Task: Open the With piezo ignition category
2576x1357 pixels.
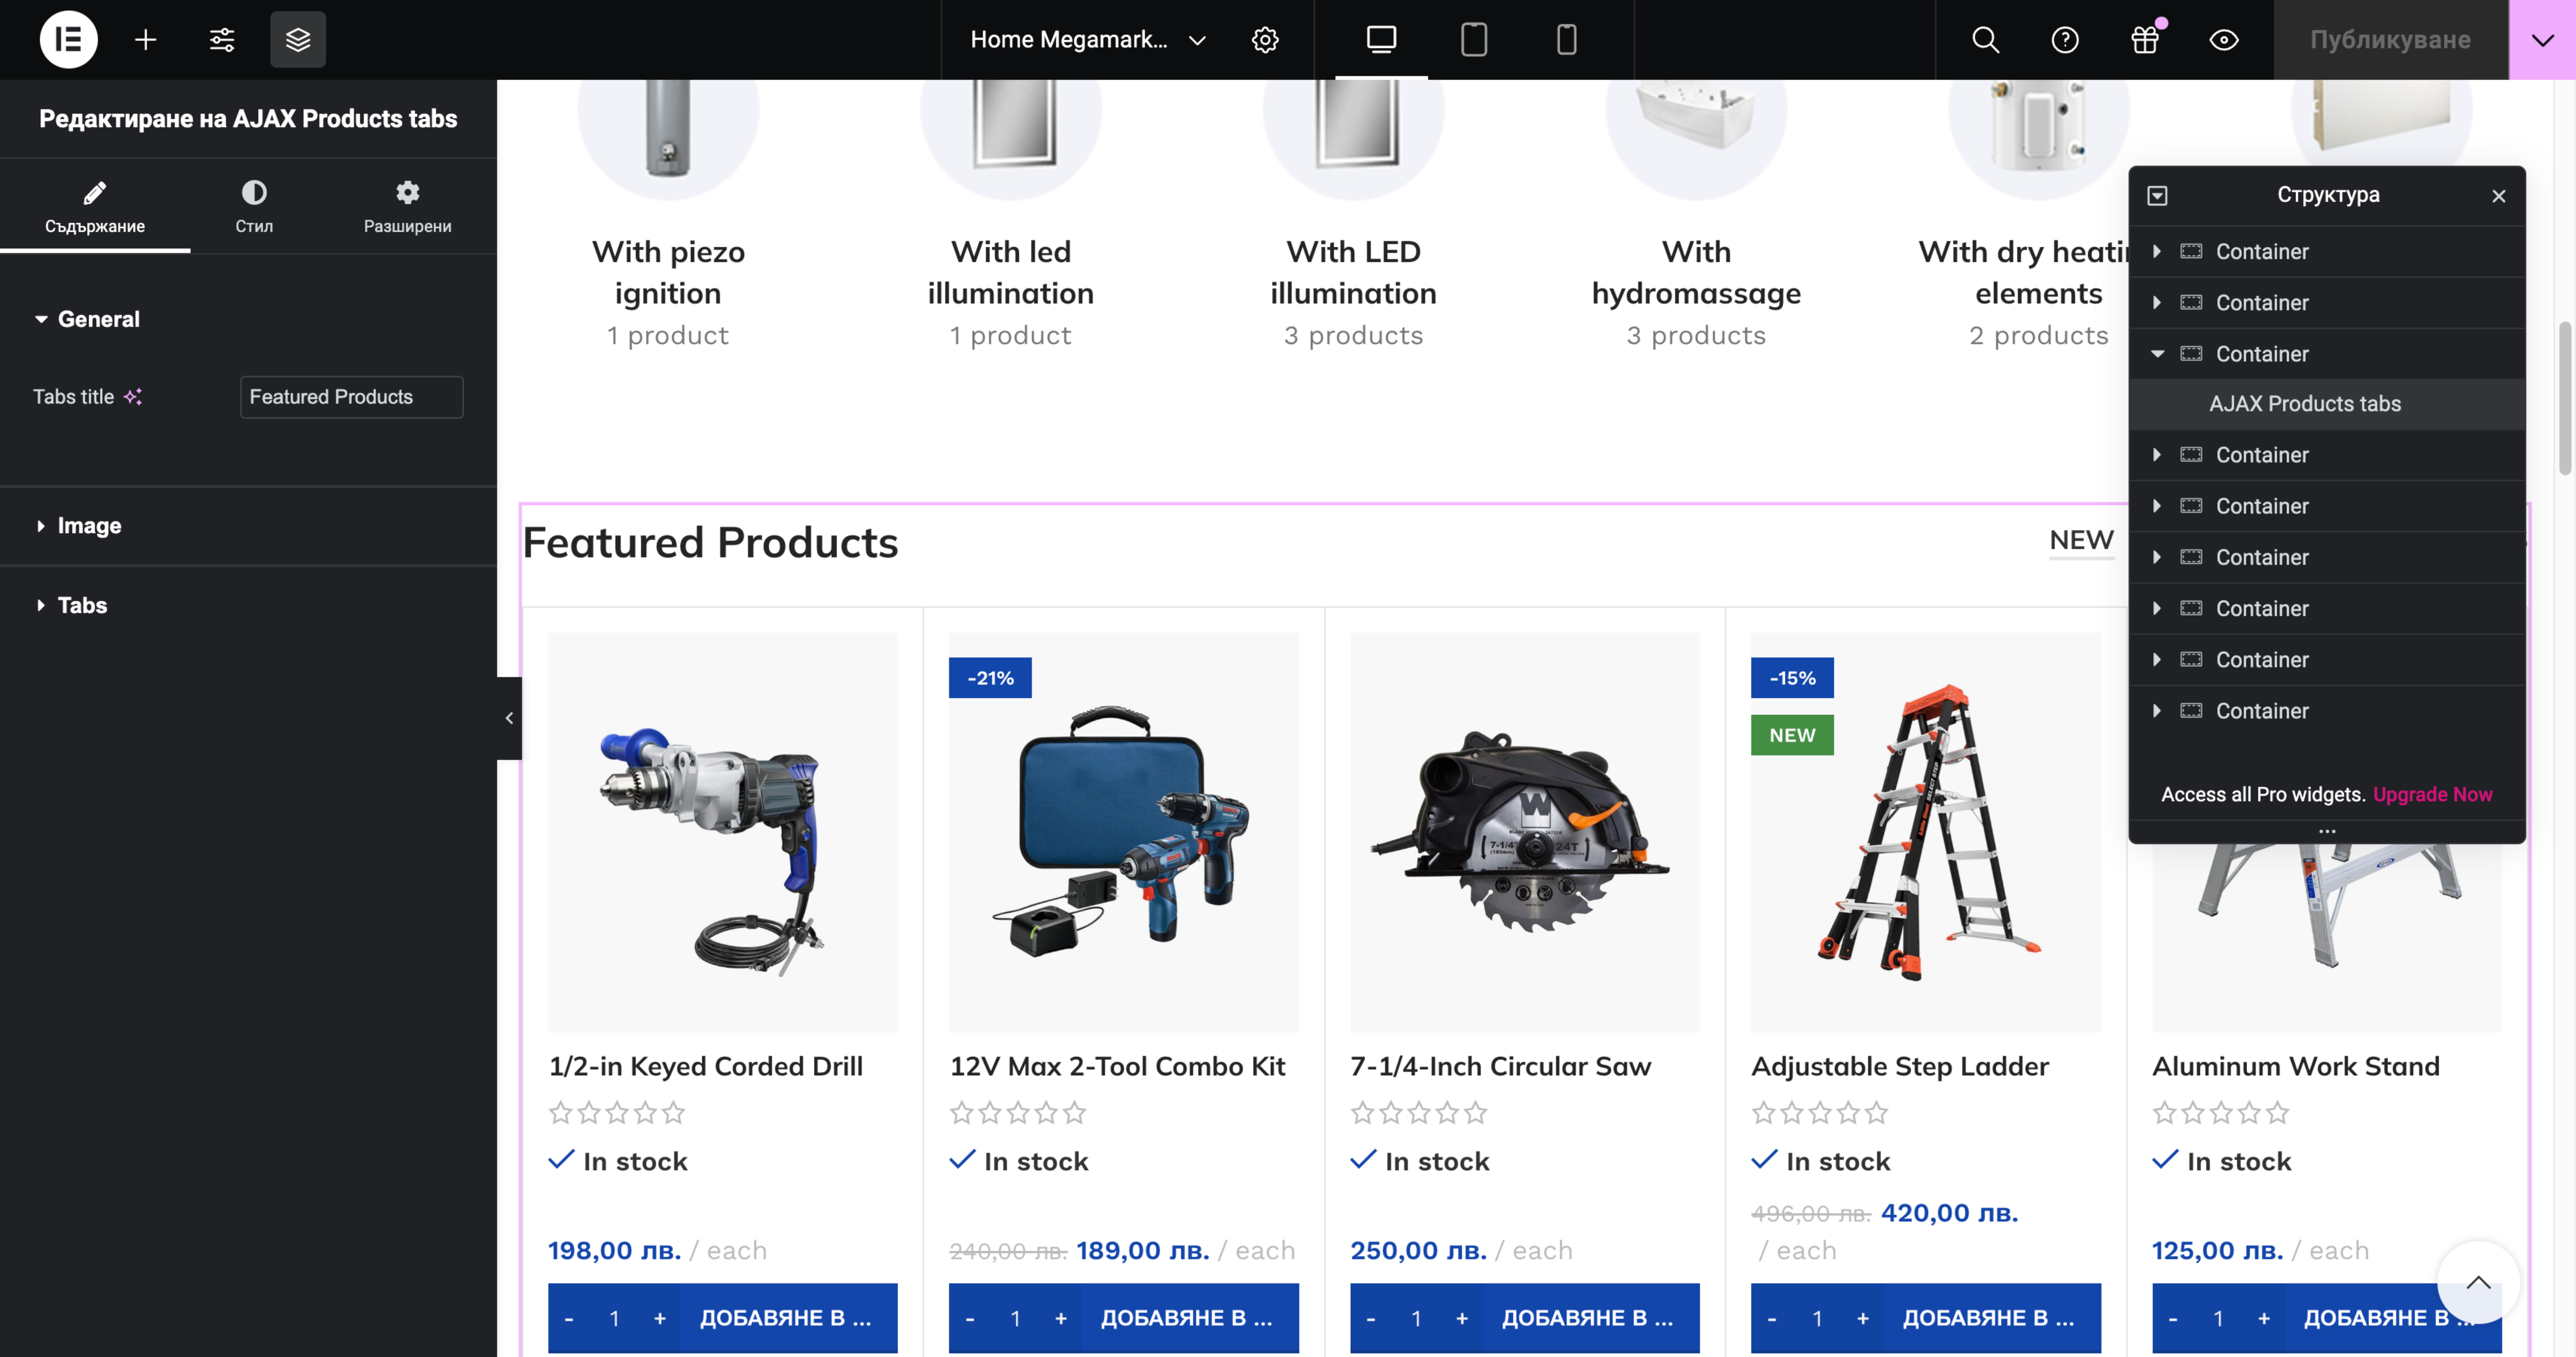Action: [x=668, y=272]
